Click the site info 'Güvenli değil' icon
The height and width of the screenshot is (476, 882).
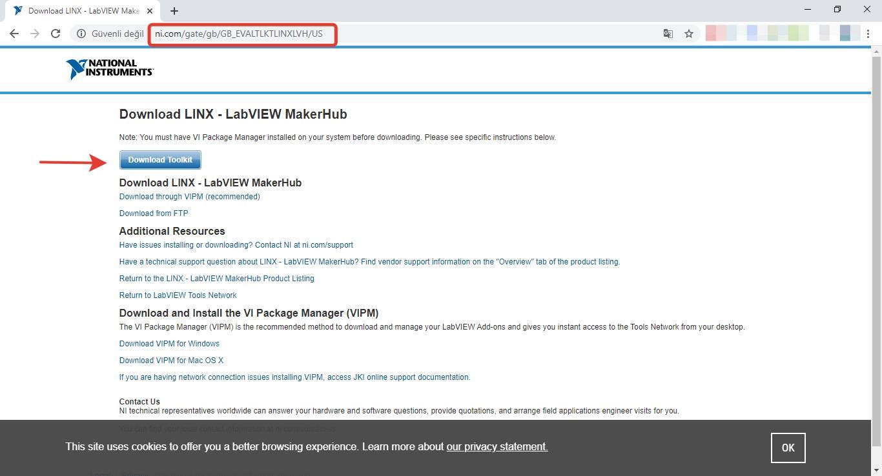click(x=81, y=34)
